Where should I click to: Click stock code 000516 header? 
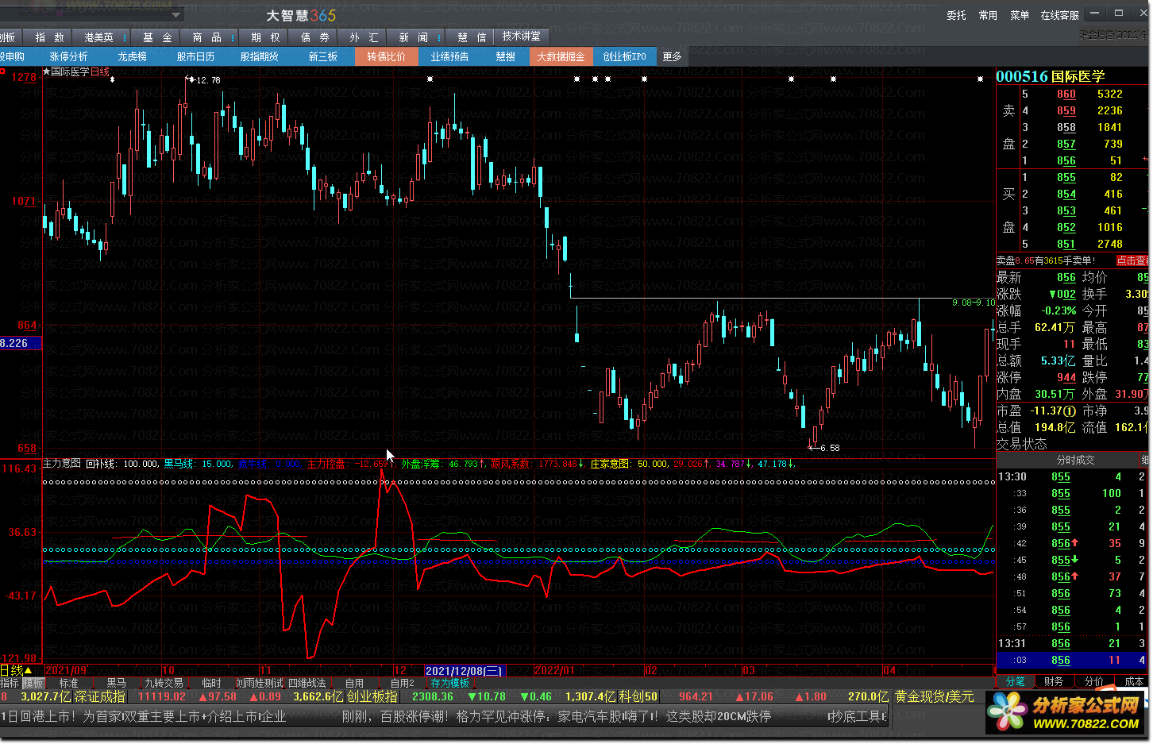[x=1022, y=76]
